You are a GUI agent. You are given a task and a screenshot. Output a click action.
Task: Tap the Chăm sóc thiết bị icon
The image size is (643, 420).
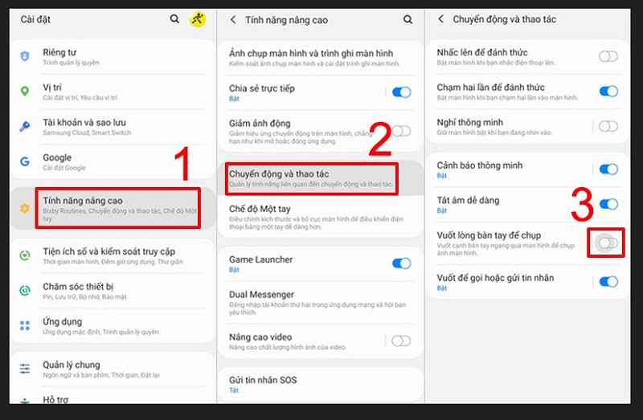(x=25, y=289)
